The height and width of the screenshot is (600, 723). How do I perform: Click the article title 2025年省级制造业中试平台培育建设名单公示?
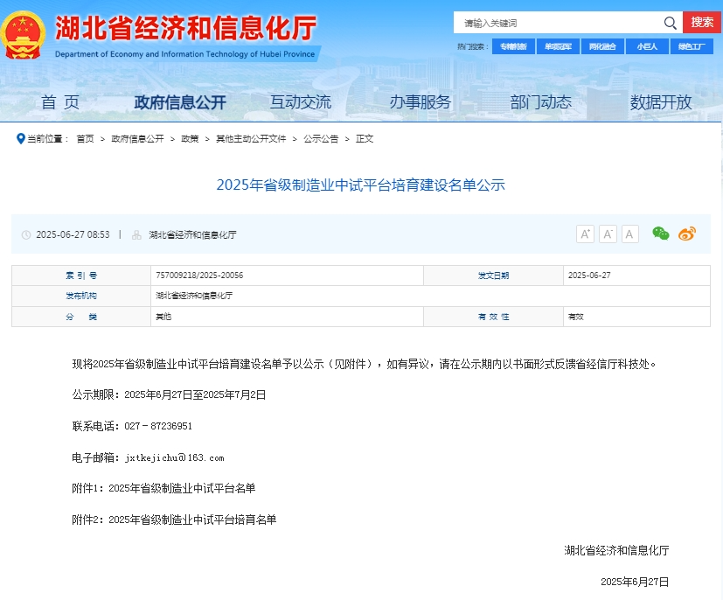[x=360, y=185]
